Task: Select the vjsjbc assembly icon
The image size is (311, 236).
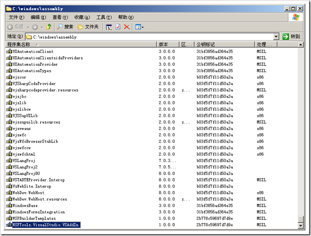Action: pos(9,96)
